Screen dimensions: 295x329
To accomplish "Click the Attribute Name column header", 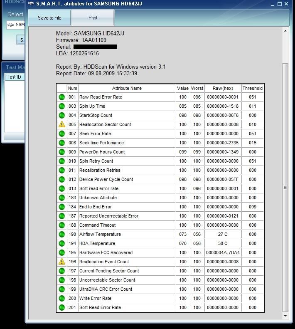I will tap(127, 88).
